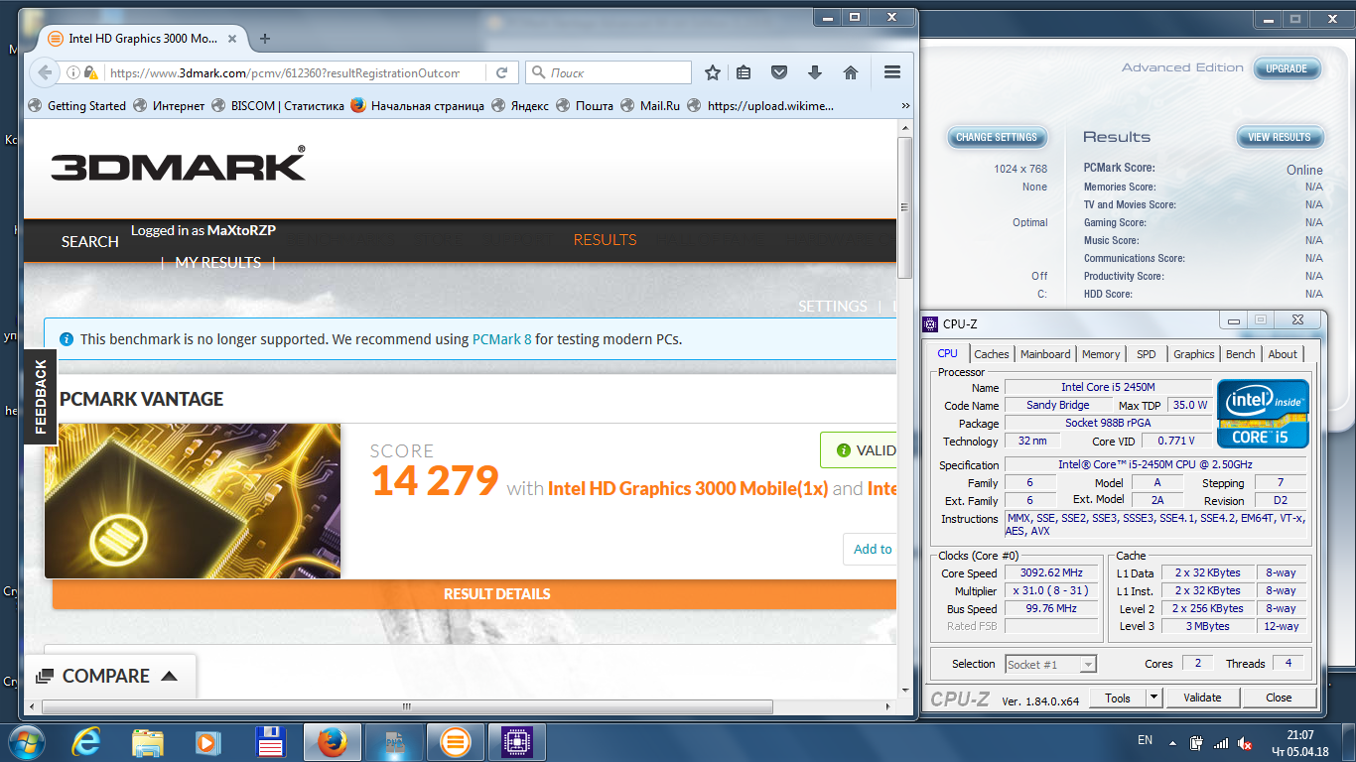The width and height of the screenshot is (1356, 762).
Task: Switch to the Caches tab in CPU-Z
Action: click(991, 354)
